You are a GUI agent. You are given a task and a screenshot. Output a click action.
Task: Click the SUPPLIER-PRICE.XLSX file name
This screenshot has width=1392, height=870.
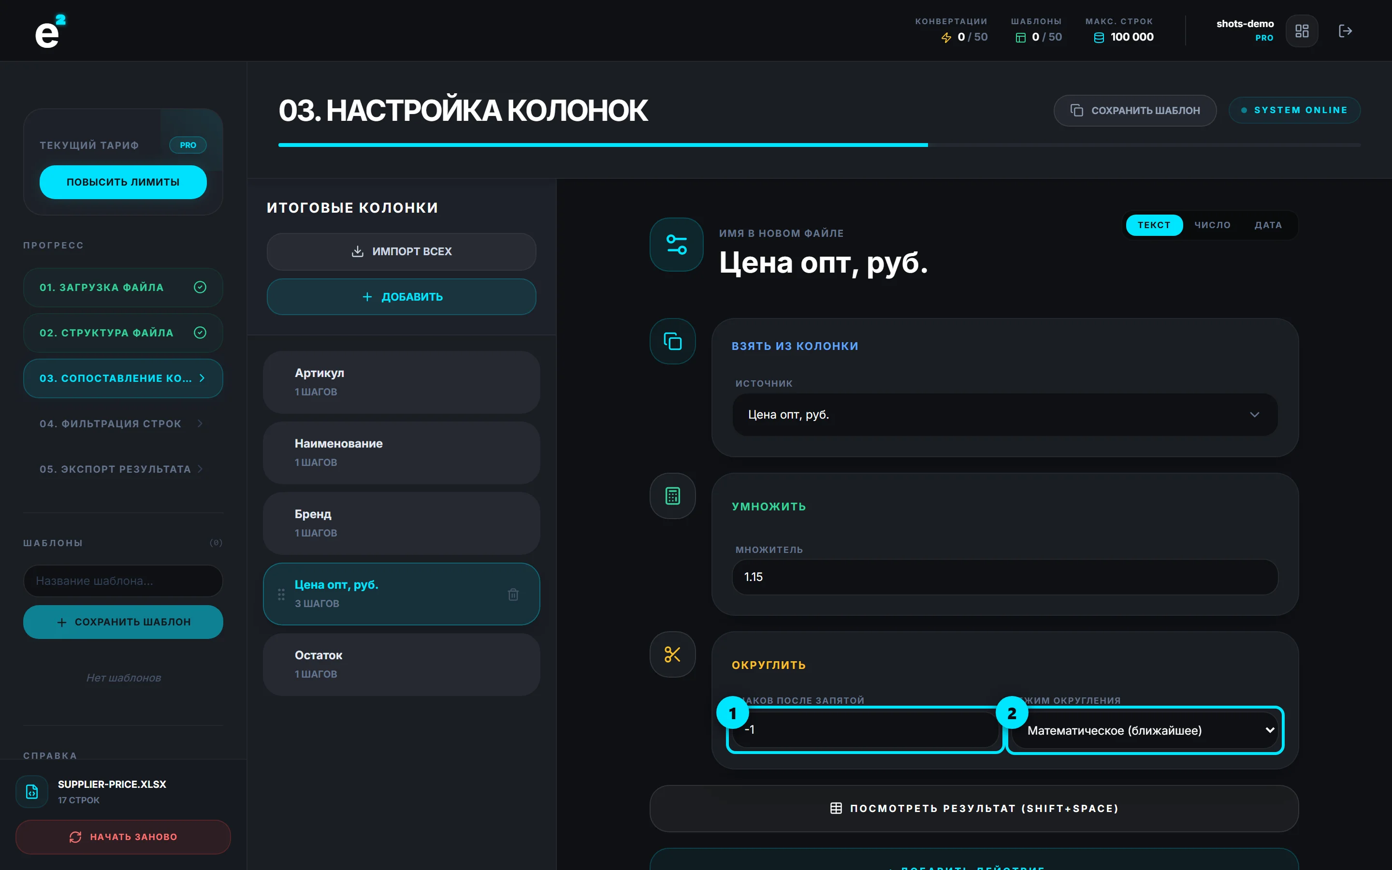pos(112,784)
